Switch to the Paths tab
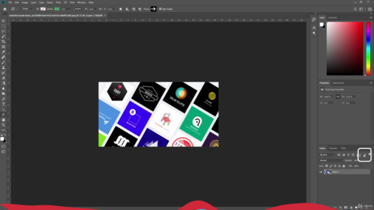The image size is (374, 210). 344,148
